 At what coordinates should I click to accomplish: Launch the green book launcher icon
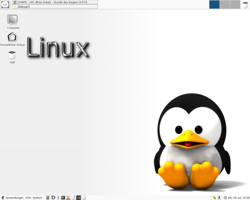47,197
